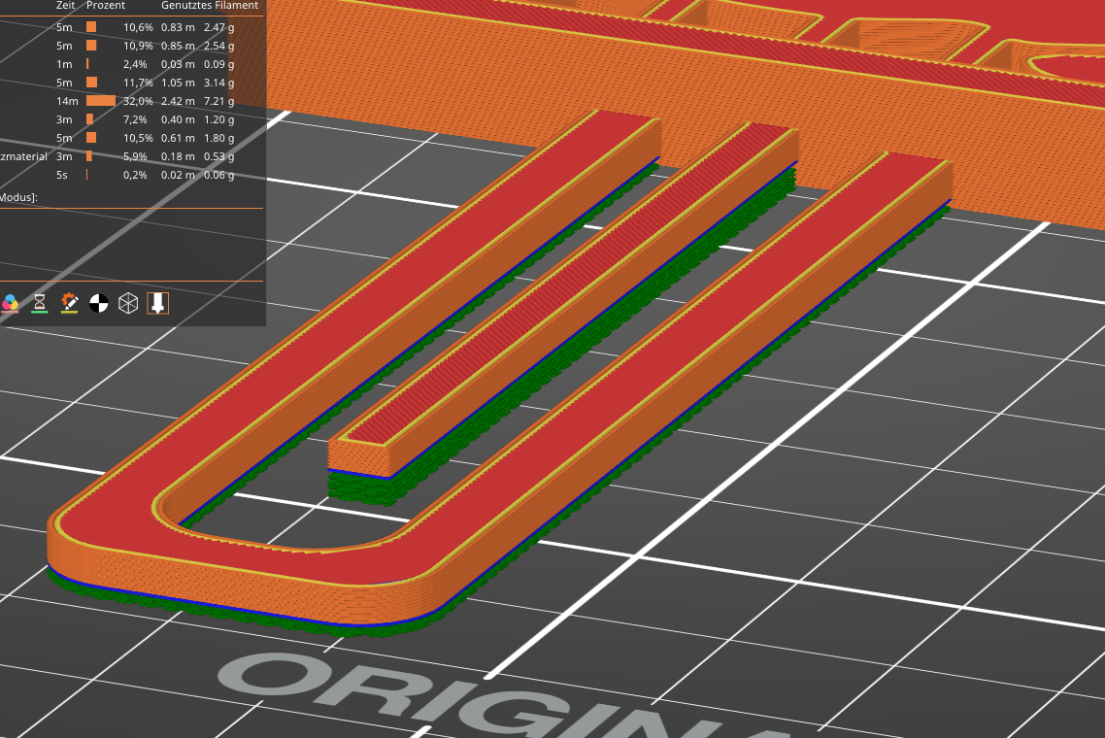Select the legend row showing 10,5%
Image resolution: width=1105 pixels, height=738 pixels.
tap(132, 138)
